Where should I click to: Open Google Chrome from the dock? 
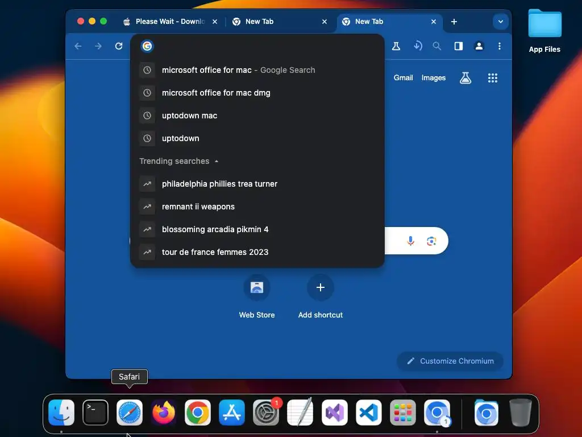pos(198,413)
